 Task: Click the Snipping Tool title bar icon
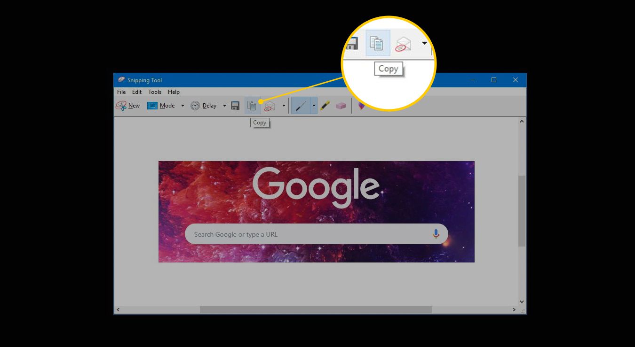(x=121, y=80)
